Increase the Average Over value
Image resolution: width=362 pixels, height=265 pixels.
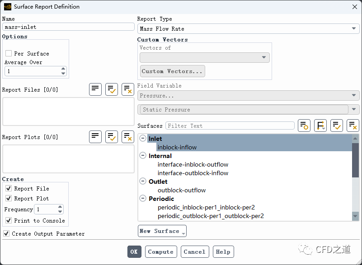pyautogui.click(x=63, y=69)
